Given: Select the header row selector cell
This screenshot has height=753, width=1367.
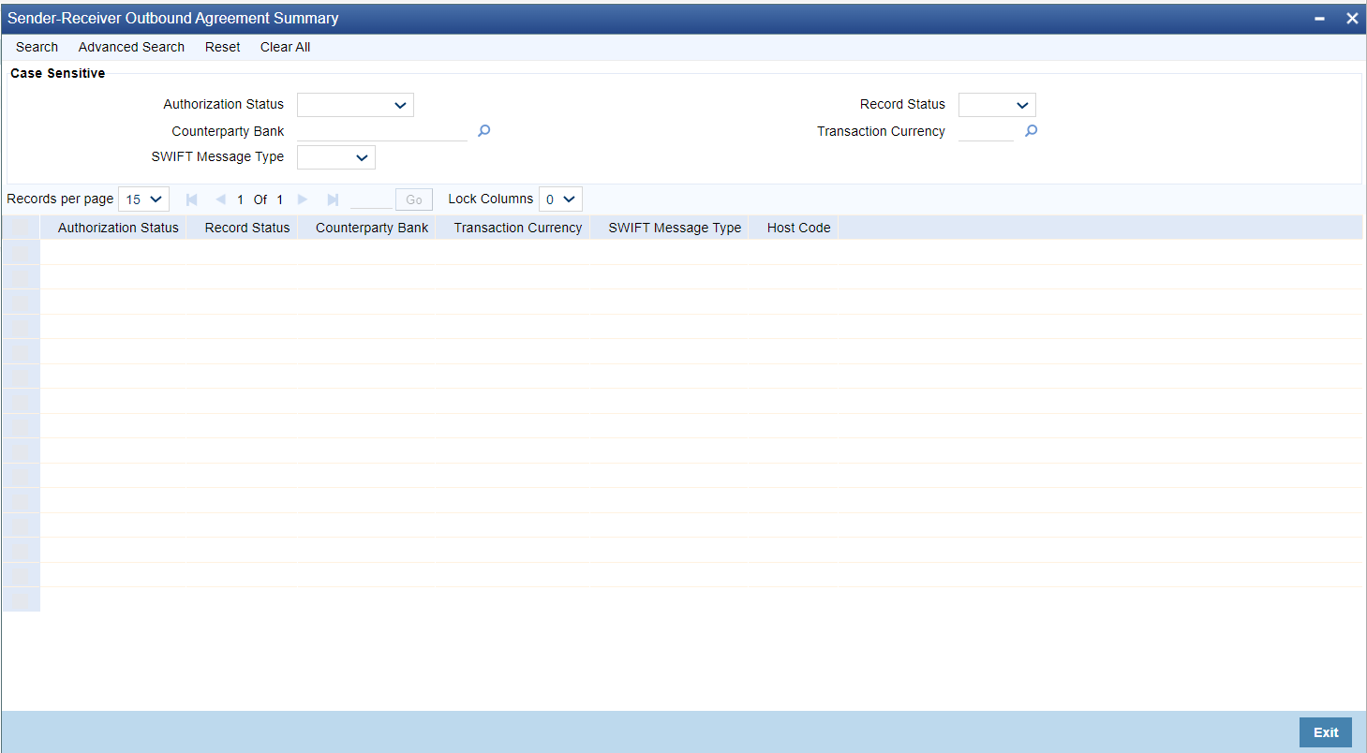Looking at the screenshot, I should coord(21,228).
